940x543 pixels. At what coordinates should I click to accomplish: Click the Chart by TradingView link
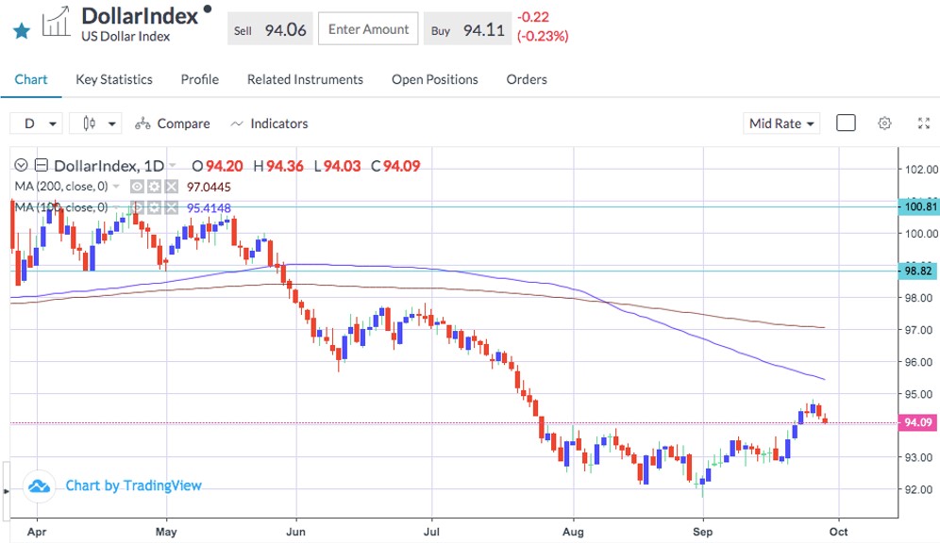[x=133, y=485]
